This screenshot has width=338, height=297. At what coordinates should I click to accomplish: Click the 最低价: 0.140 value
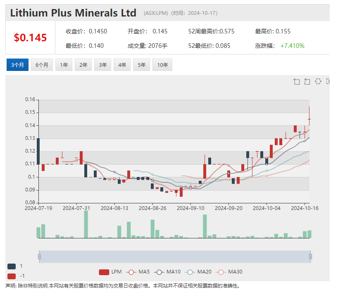click(84, 46)
